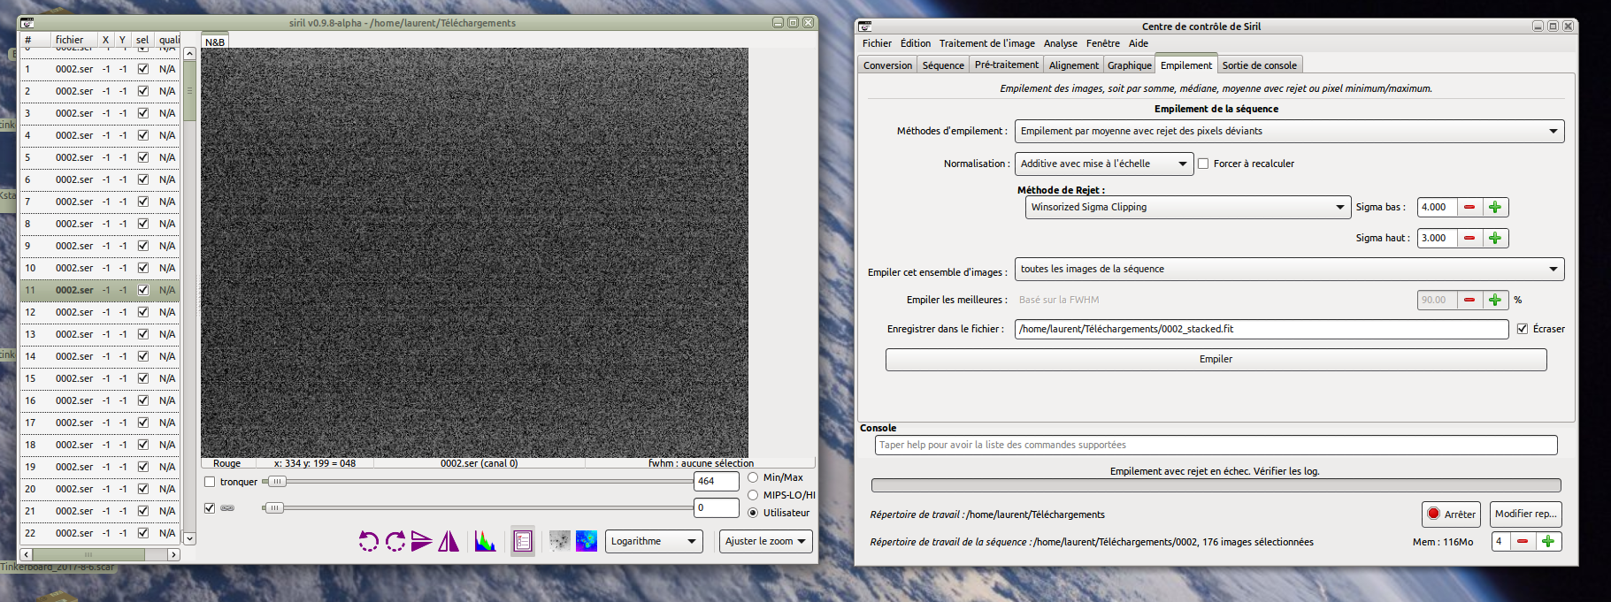Switch to the Graphique tab
Image resolution: width=1611 pixels, height=602 pixels.
(x=1130, y=65)
